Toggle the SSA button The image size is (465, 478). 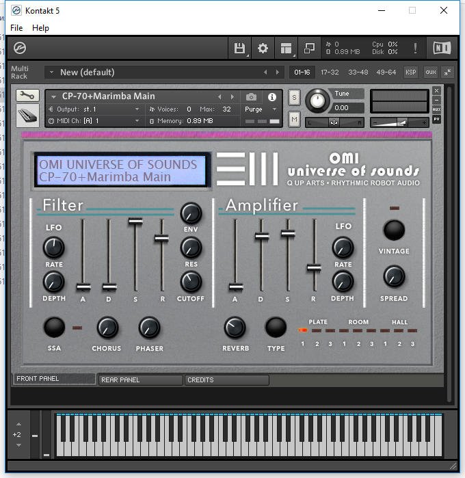pyautogui.click(x=54, y=328)
